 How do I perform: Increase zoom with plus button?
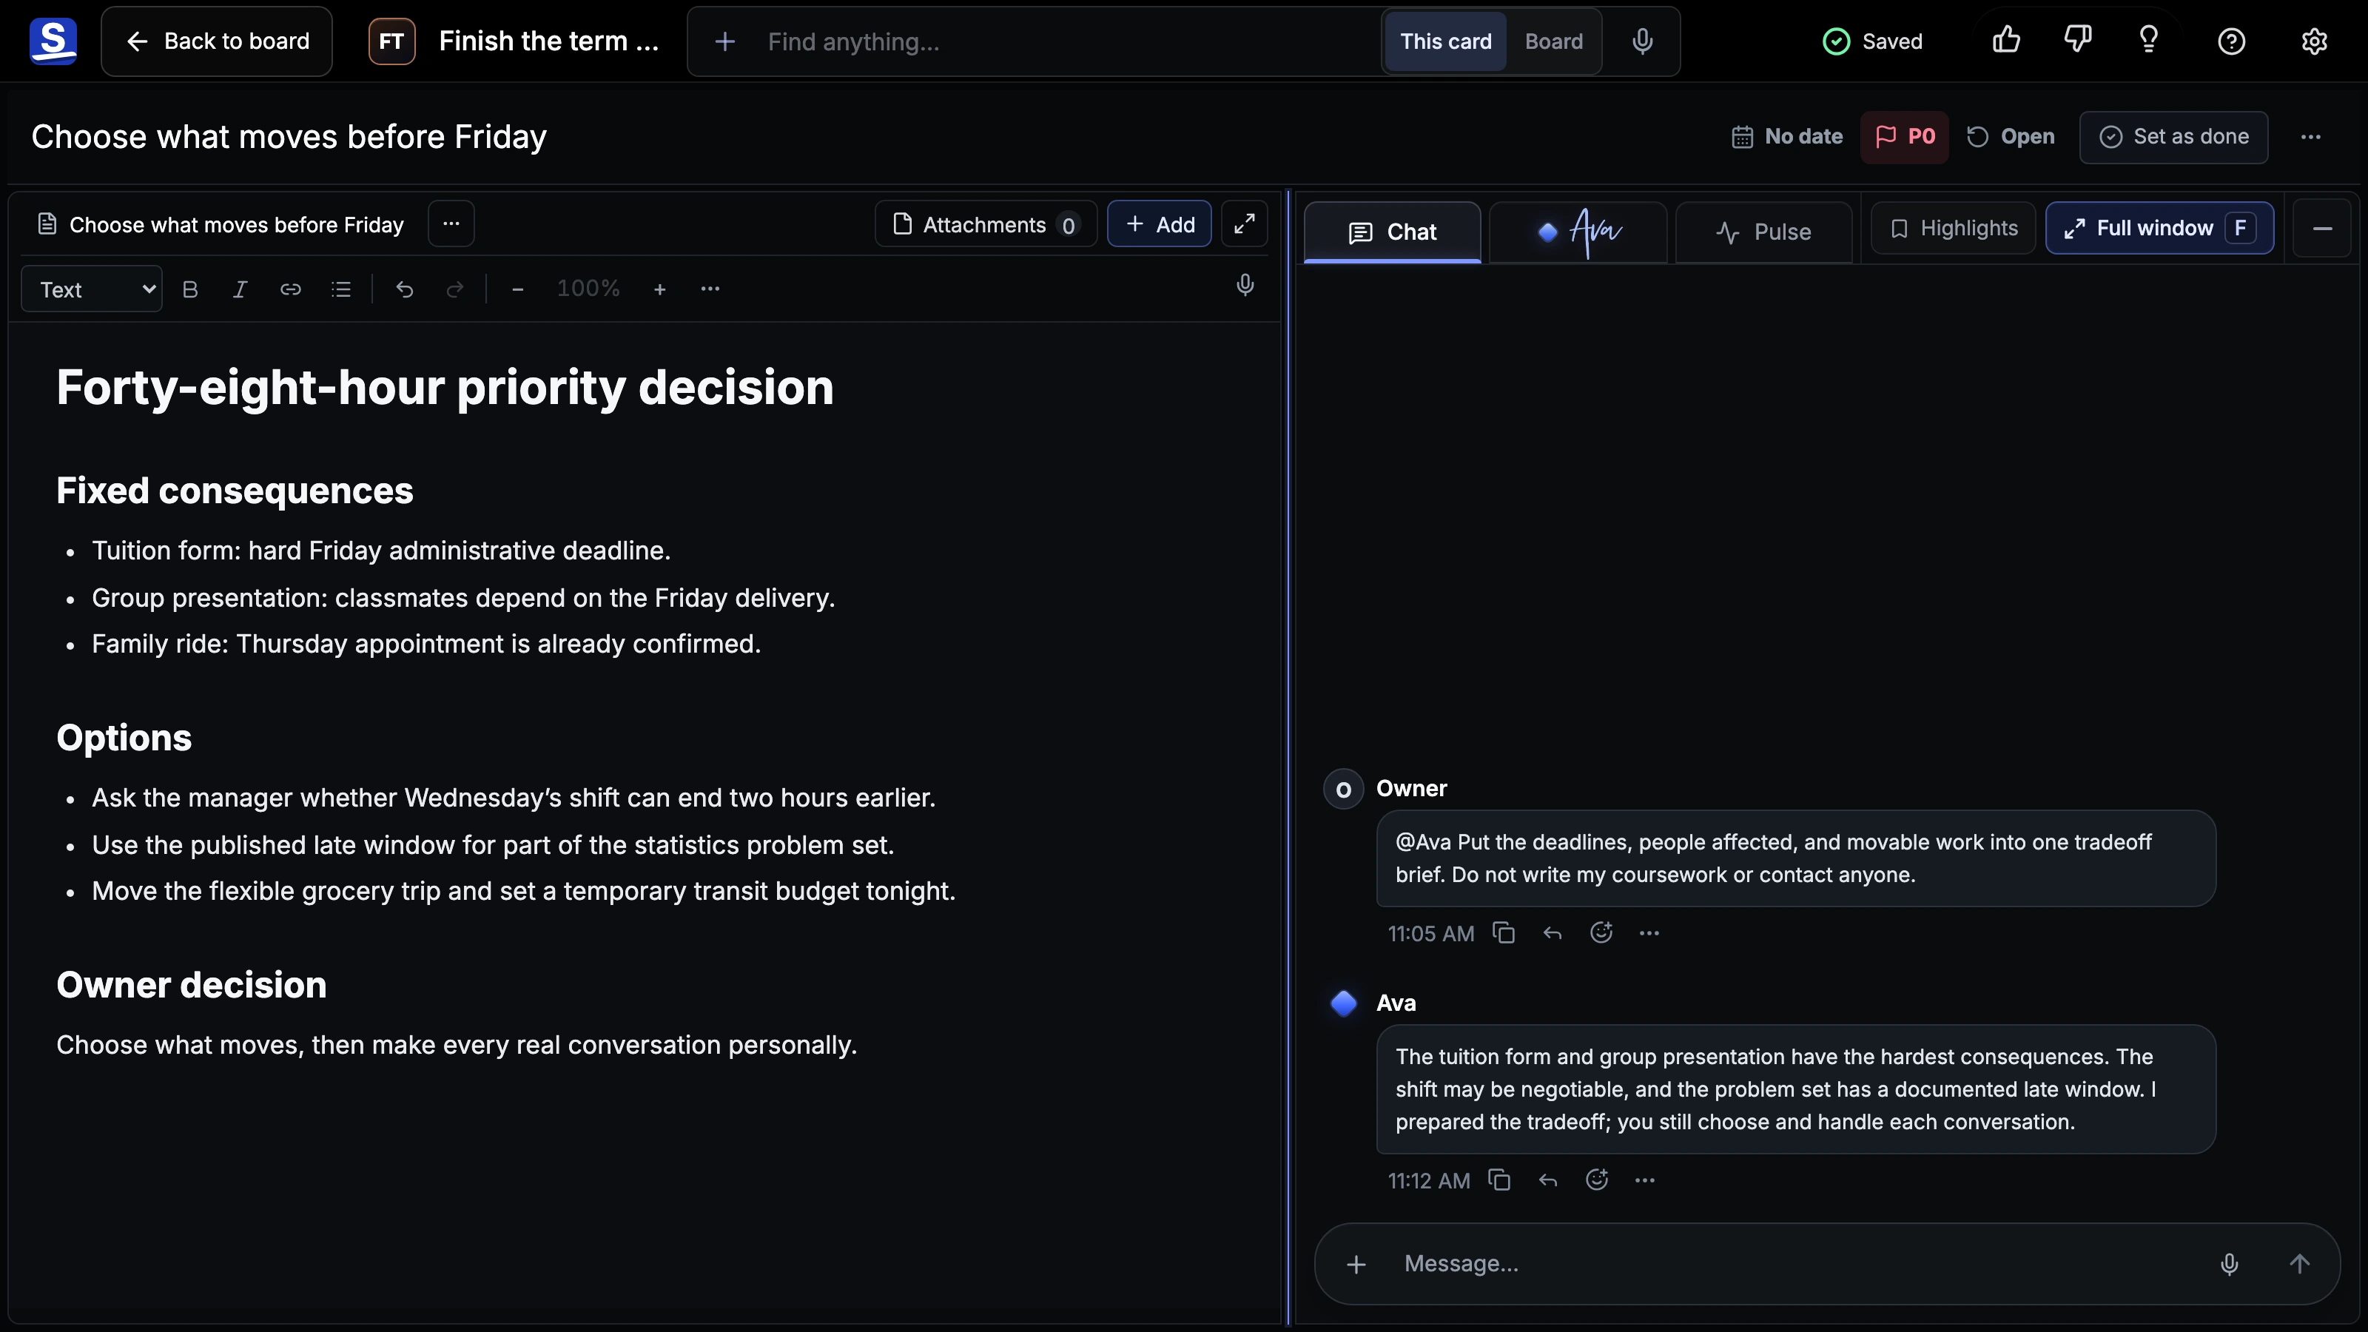(x=659, y=289)
